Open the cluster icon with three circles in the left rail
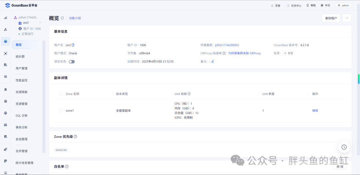Viewport: 360px width, 175px height. 6,30
